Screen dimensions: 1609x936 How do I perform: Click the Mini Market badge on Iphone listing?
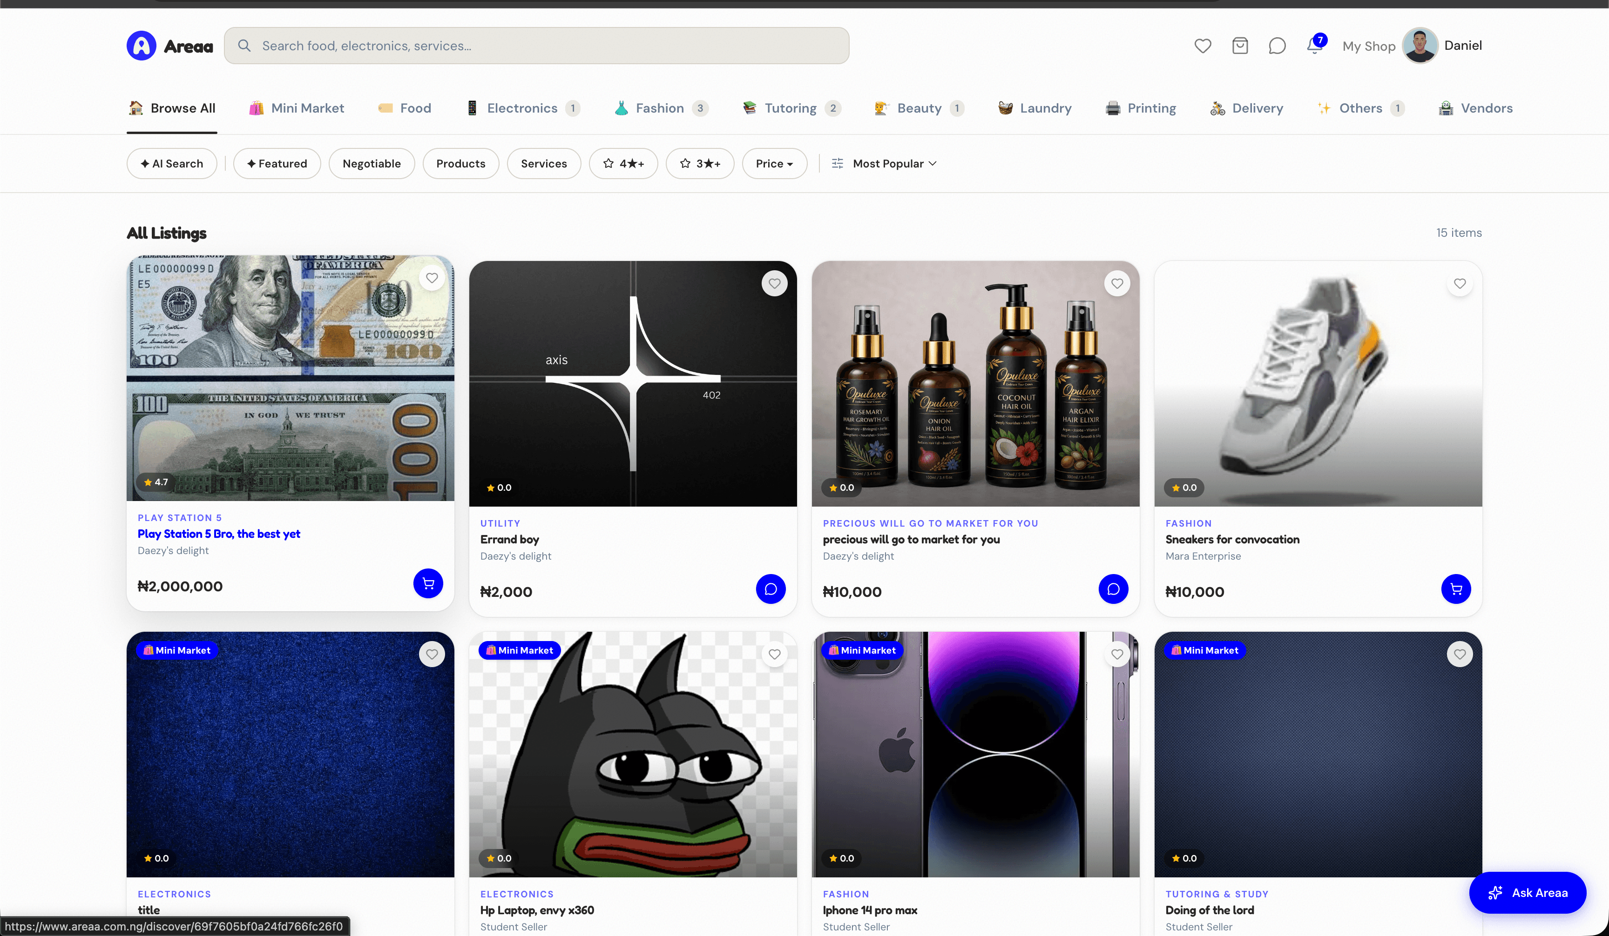coord(862,650)
